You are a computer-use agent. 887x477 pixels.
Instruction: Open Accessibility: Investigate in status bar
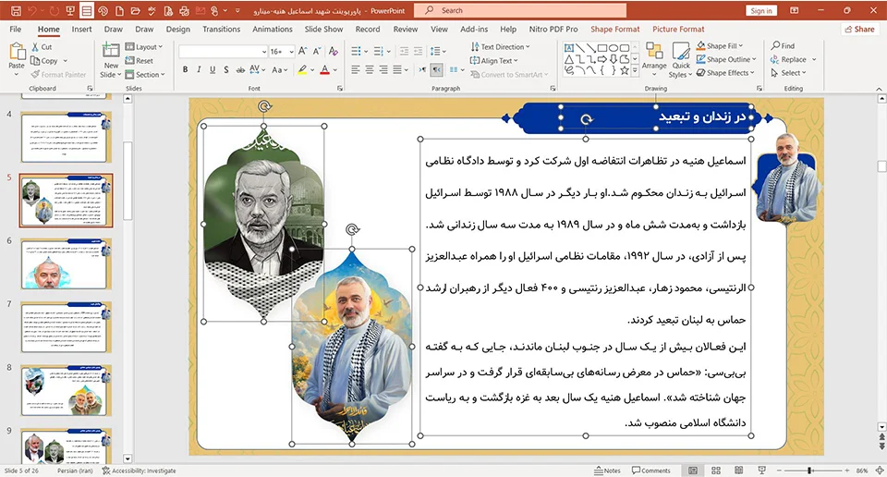click(x=140, y=471)
